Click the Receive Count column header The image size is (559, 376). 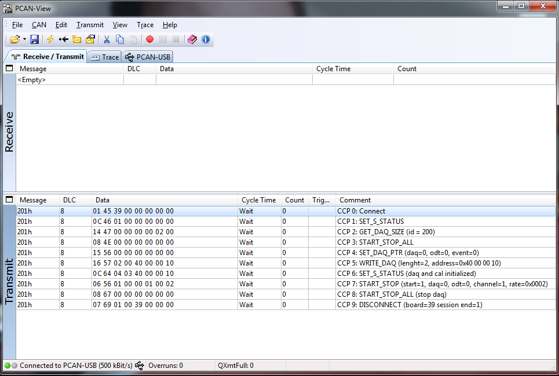click(x=474, y=69)
